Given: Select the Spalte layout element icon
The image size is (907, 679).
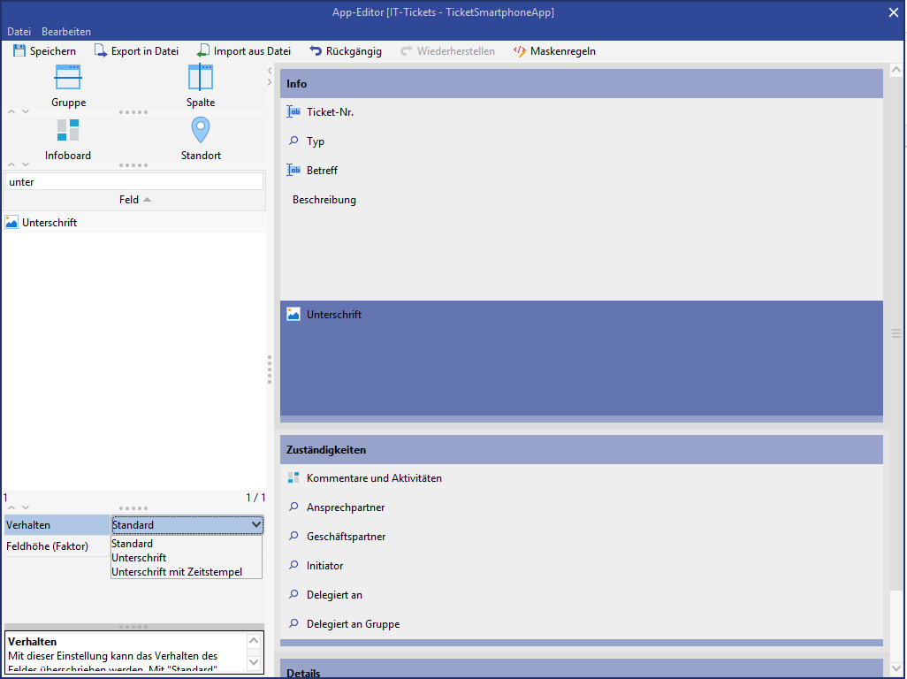Looking at the screenshot, I should [x=201, y=79].
